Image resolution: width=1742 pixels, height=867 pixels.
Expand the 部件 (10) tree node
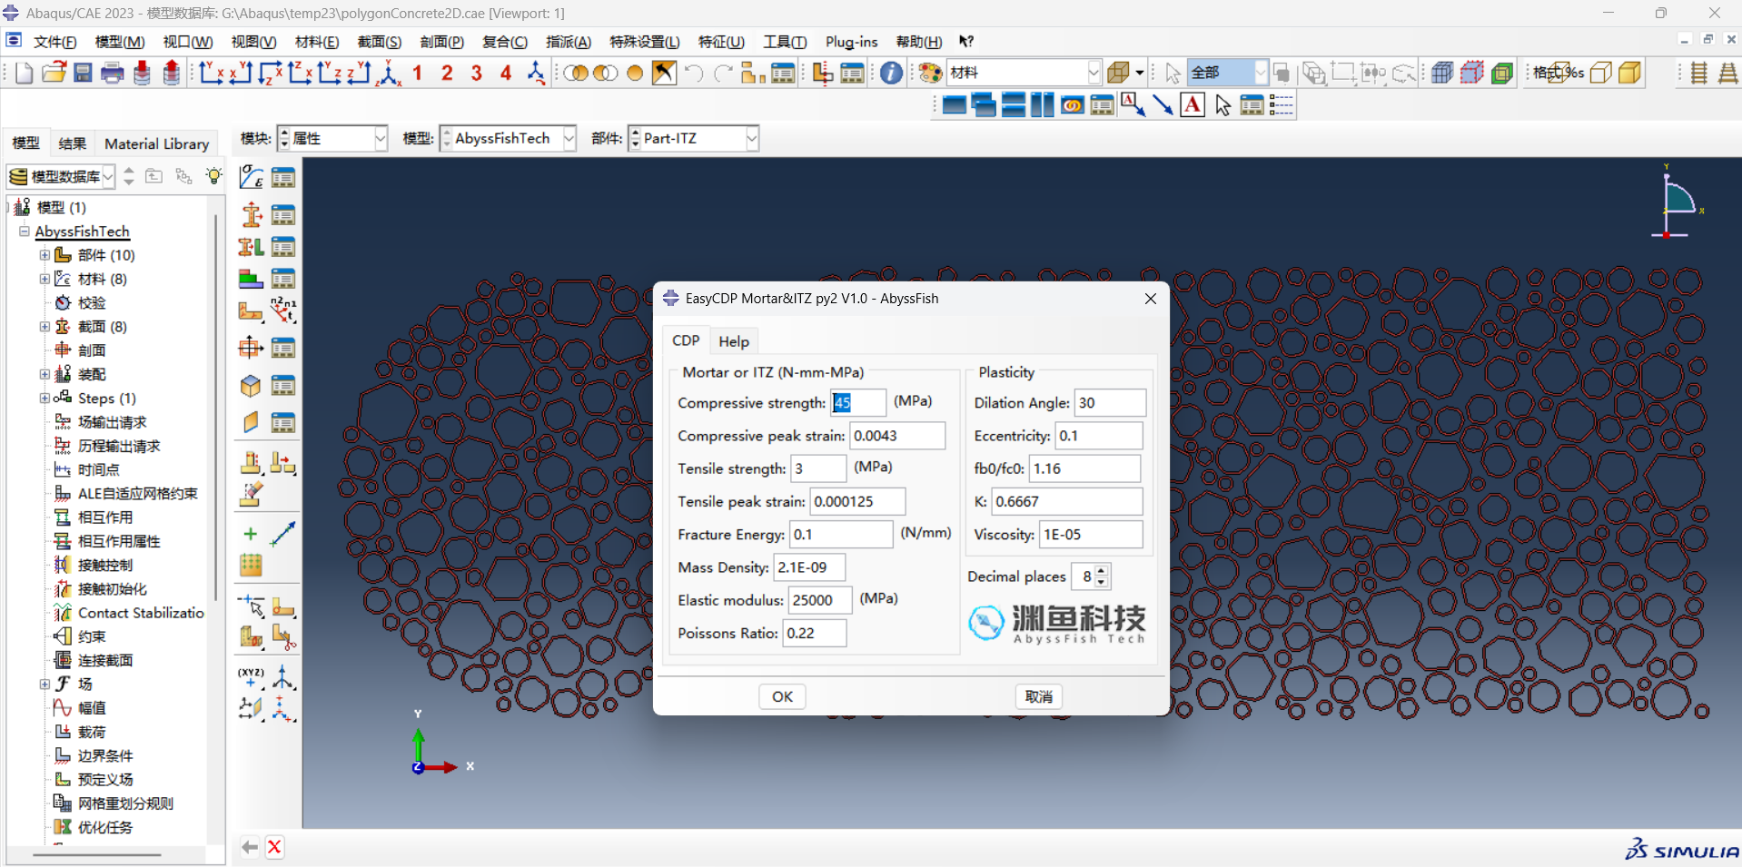click(x=45, y=255)
